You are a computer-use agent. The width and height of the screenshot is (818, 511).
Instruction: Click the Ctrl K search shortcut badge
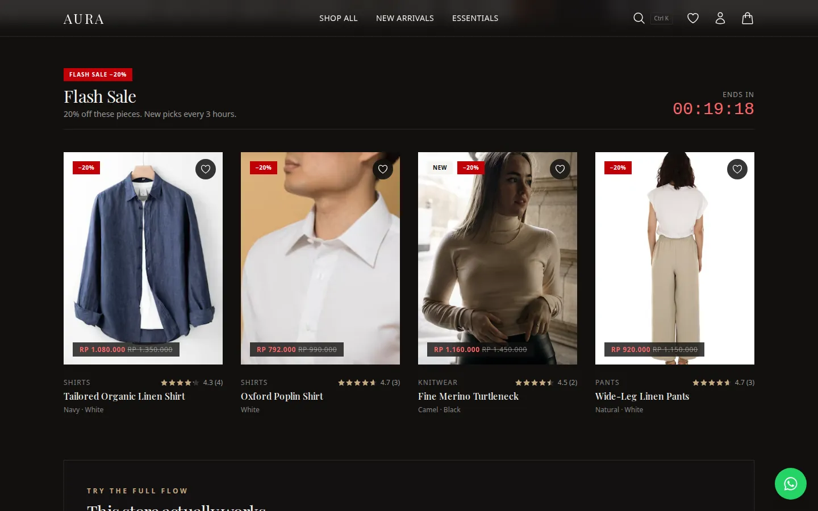(661, 18)
